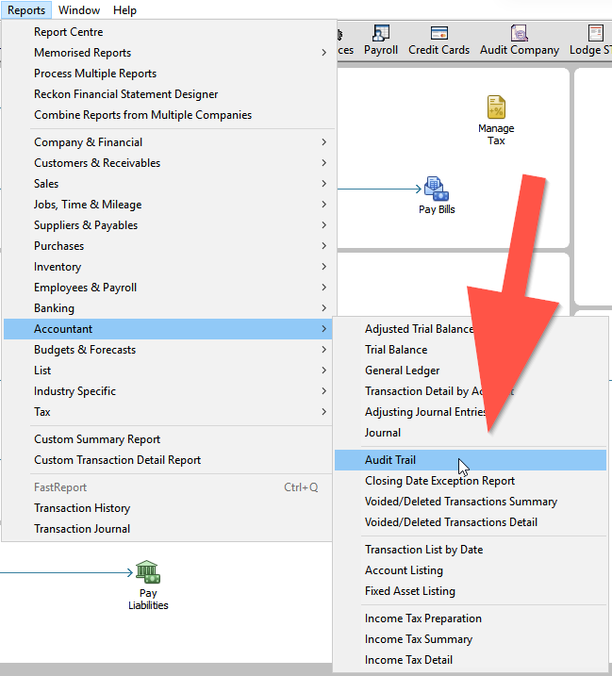612x676 pixels.
Task: Expand Budgets & Forecasts submenu
Action: [x=168, y=350]
